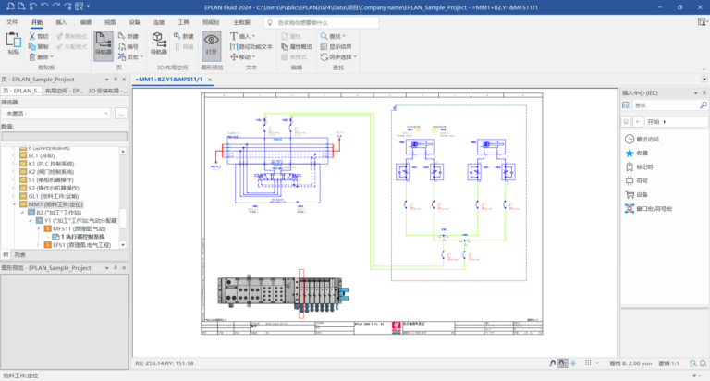This screenshot has width=710, height=381.
Task: Click the Properties overview (属性概览) icon
Action: 285,46
